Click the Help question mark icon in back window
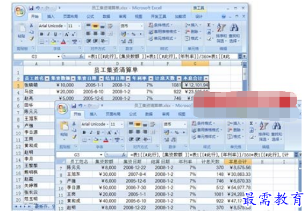Viewport: 308px width, 216px height. point(224,17)
